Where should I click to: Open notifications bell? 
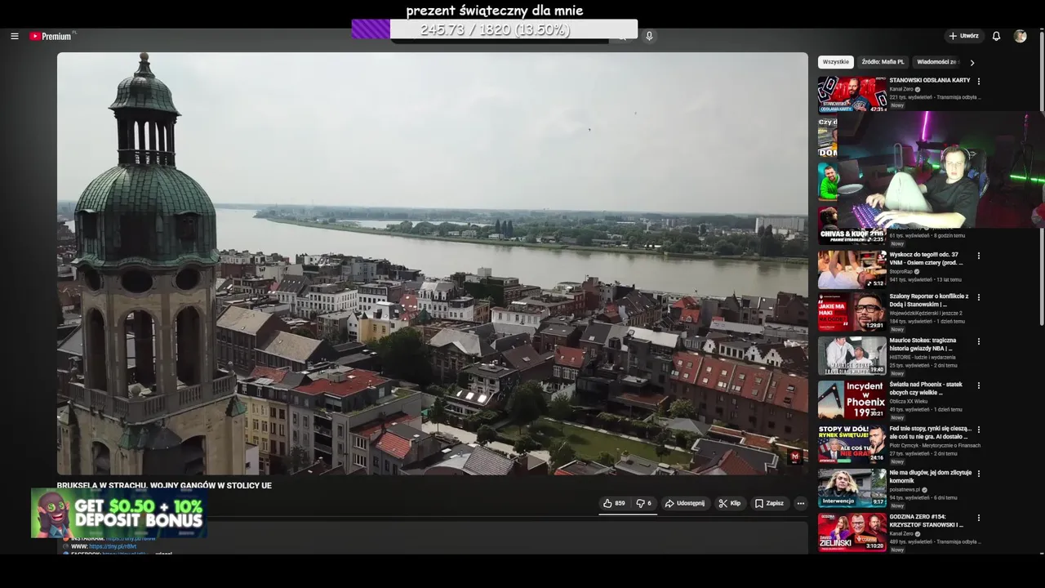[996, 36]
